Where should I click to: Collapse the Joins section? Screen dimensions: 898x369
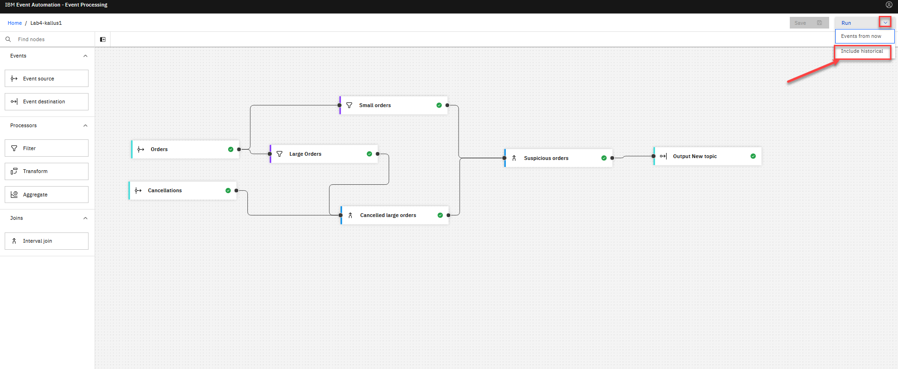tap(85, 218)
